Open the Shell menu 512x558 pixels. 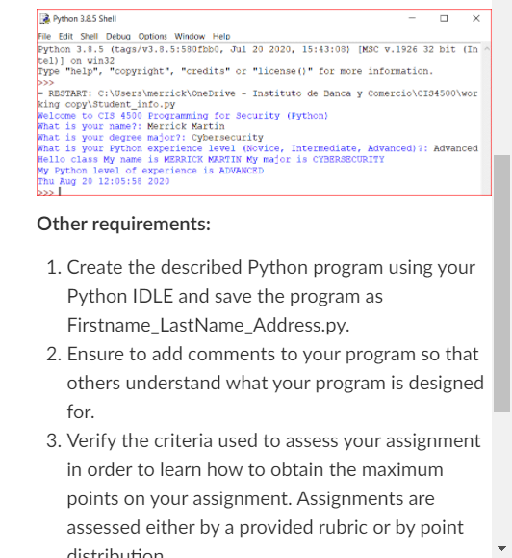[x=89, y=36]
